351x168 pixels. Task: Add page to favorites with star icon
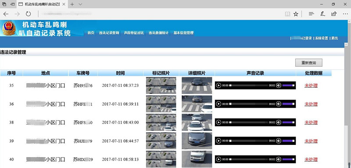296,14
